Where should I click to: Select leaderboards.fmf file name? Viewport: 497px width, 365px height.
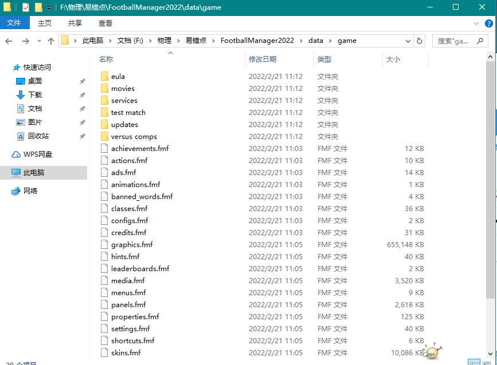click(x=140, y=268)
